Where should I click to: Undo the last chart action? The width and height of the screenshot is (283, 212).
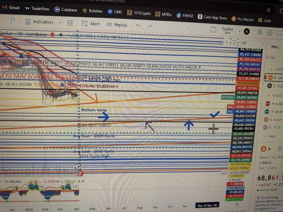coord(139,26)
